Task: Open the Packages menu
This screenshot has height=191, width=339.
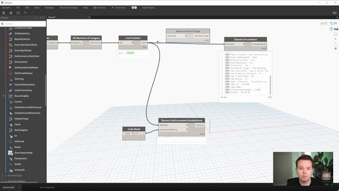Action: coord(49,7)
